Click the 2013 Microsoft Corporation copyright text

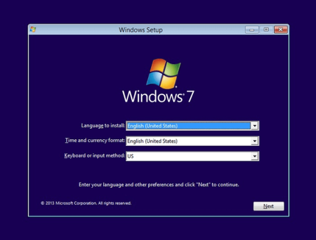point(86,203)
